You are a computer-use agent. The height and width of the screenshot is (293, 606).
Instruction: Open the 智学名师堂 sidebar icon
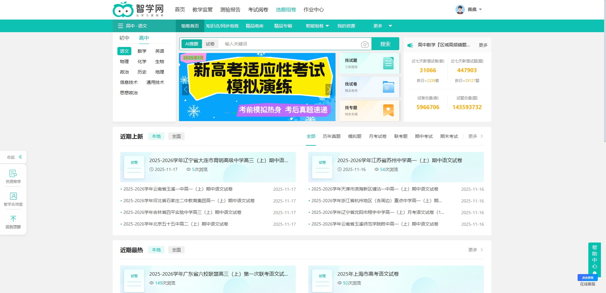13,196
